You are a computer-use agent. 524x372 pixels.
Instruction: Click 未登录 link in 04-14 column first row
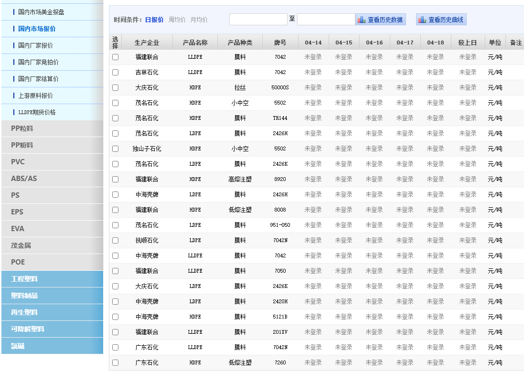(x=313, y=57)
